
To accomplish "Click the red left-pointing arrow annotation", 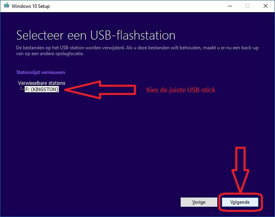I will 100,90.
